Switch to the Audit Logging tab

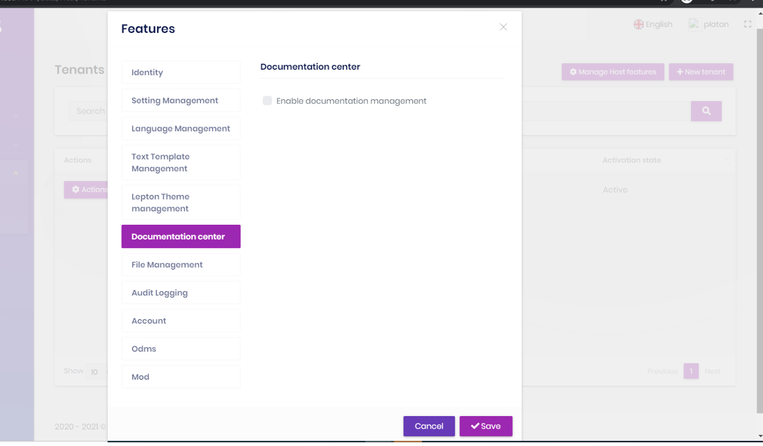(x=181, y=292)
